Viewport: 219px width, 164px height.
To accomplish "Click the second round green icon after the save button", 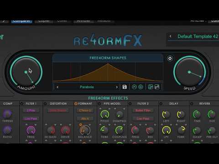I will [x=141, y=87].
